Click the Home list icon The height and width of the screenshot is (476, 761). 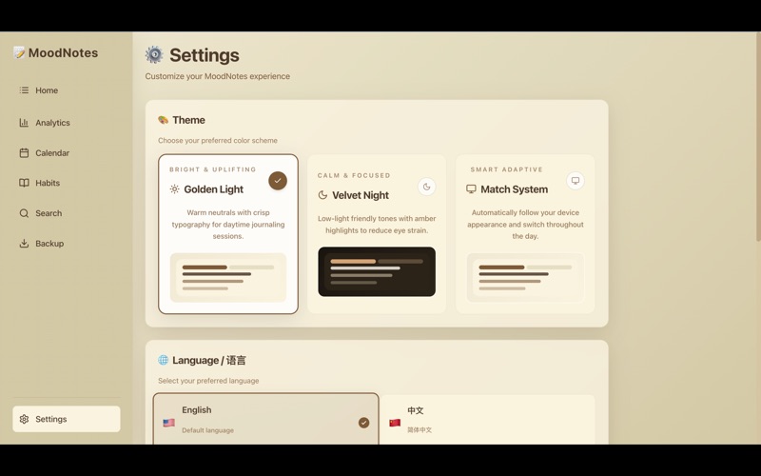coord(24,90)
